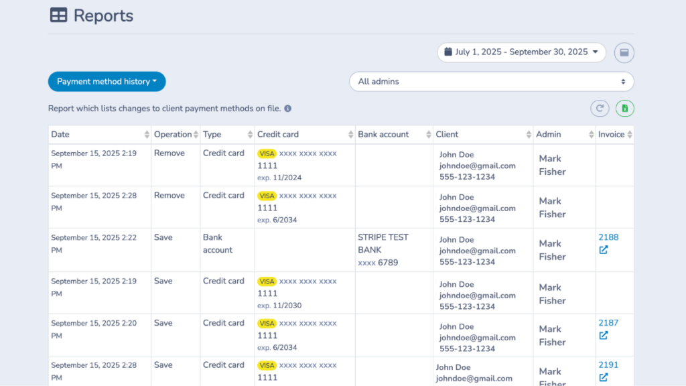Expand the All admins dropdown

tap(492, 81)
